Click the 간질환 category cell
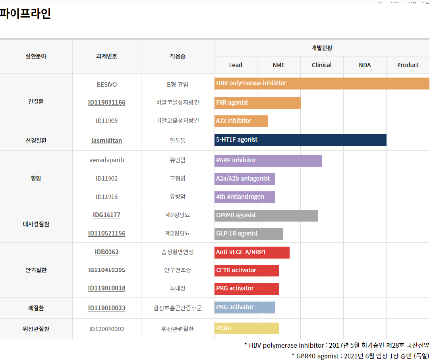The image size is (435, 360). pos(36,102)
